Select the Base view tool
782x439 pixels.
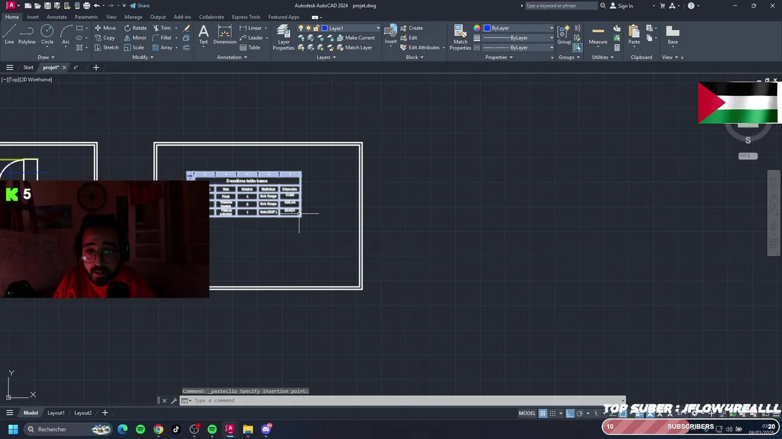pos(673,35)
